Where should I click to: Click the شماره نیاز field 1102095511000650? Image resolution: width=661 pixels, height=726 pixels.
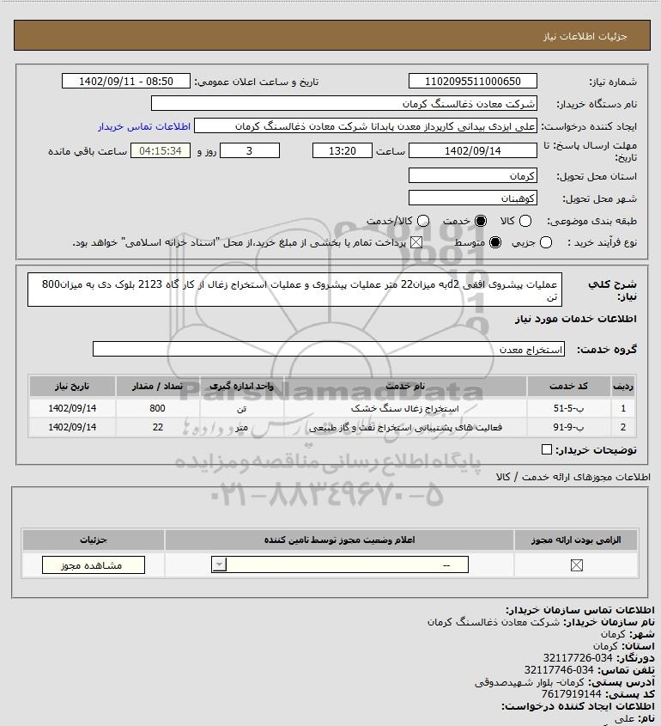click(x=473, y=81)
